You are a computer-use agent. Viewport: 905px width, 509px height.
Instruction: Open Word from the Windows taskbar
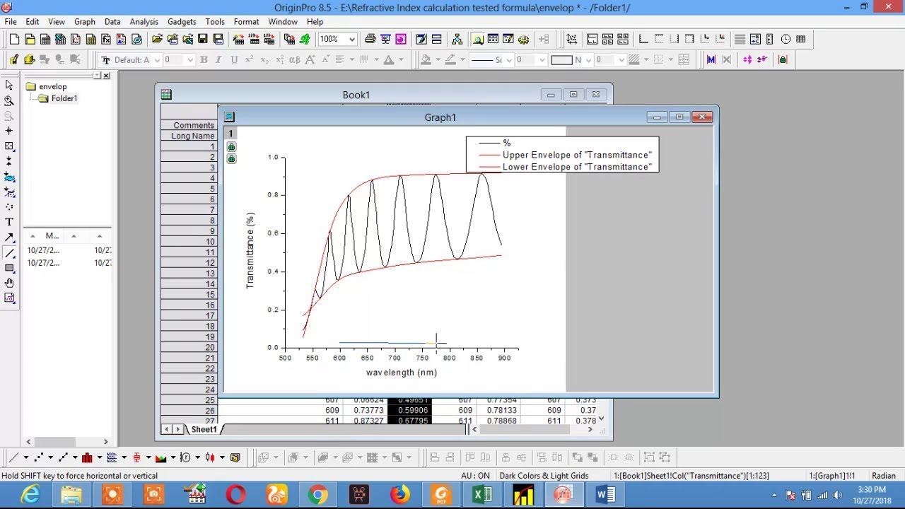[x=606, y=495]
